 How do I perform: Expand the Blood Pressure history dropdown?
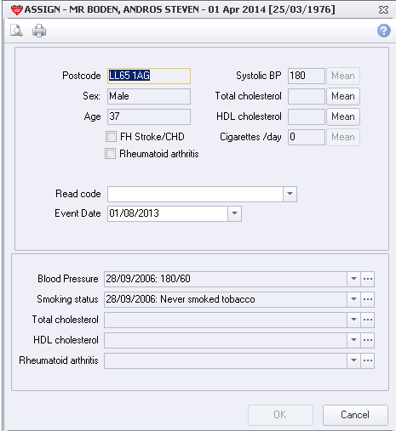tap(353, 279)
